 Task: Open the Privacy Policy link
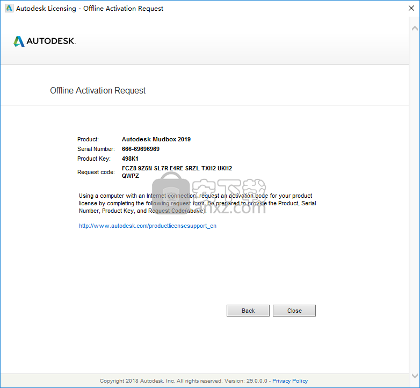[290, 381]
